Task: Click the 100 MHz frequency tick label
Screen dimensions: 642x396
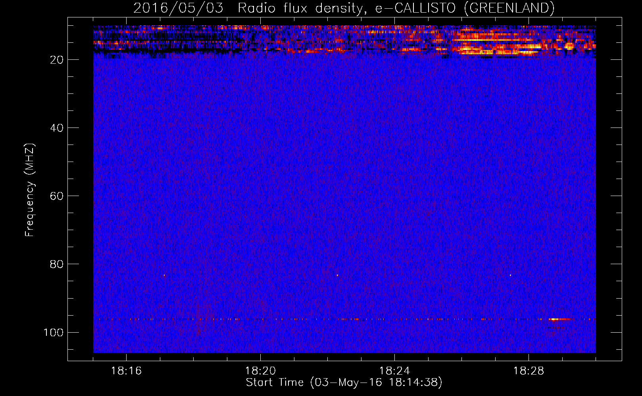Action: pos(53,332)
